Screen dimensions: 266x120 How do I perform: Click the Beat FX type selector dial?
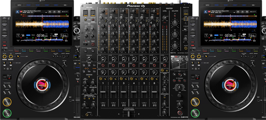(x=179, y=87)
